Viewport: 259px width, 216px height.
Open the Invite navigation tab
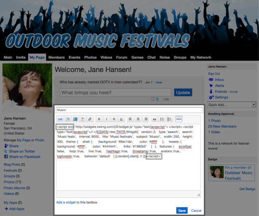coord(21,57)
